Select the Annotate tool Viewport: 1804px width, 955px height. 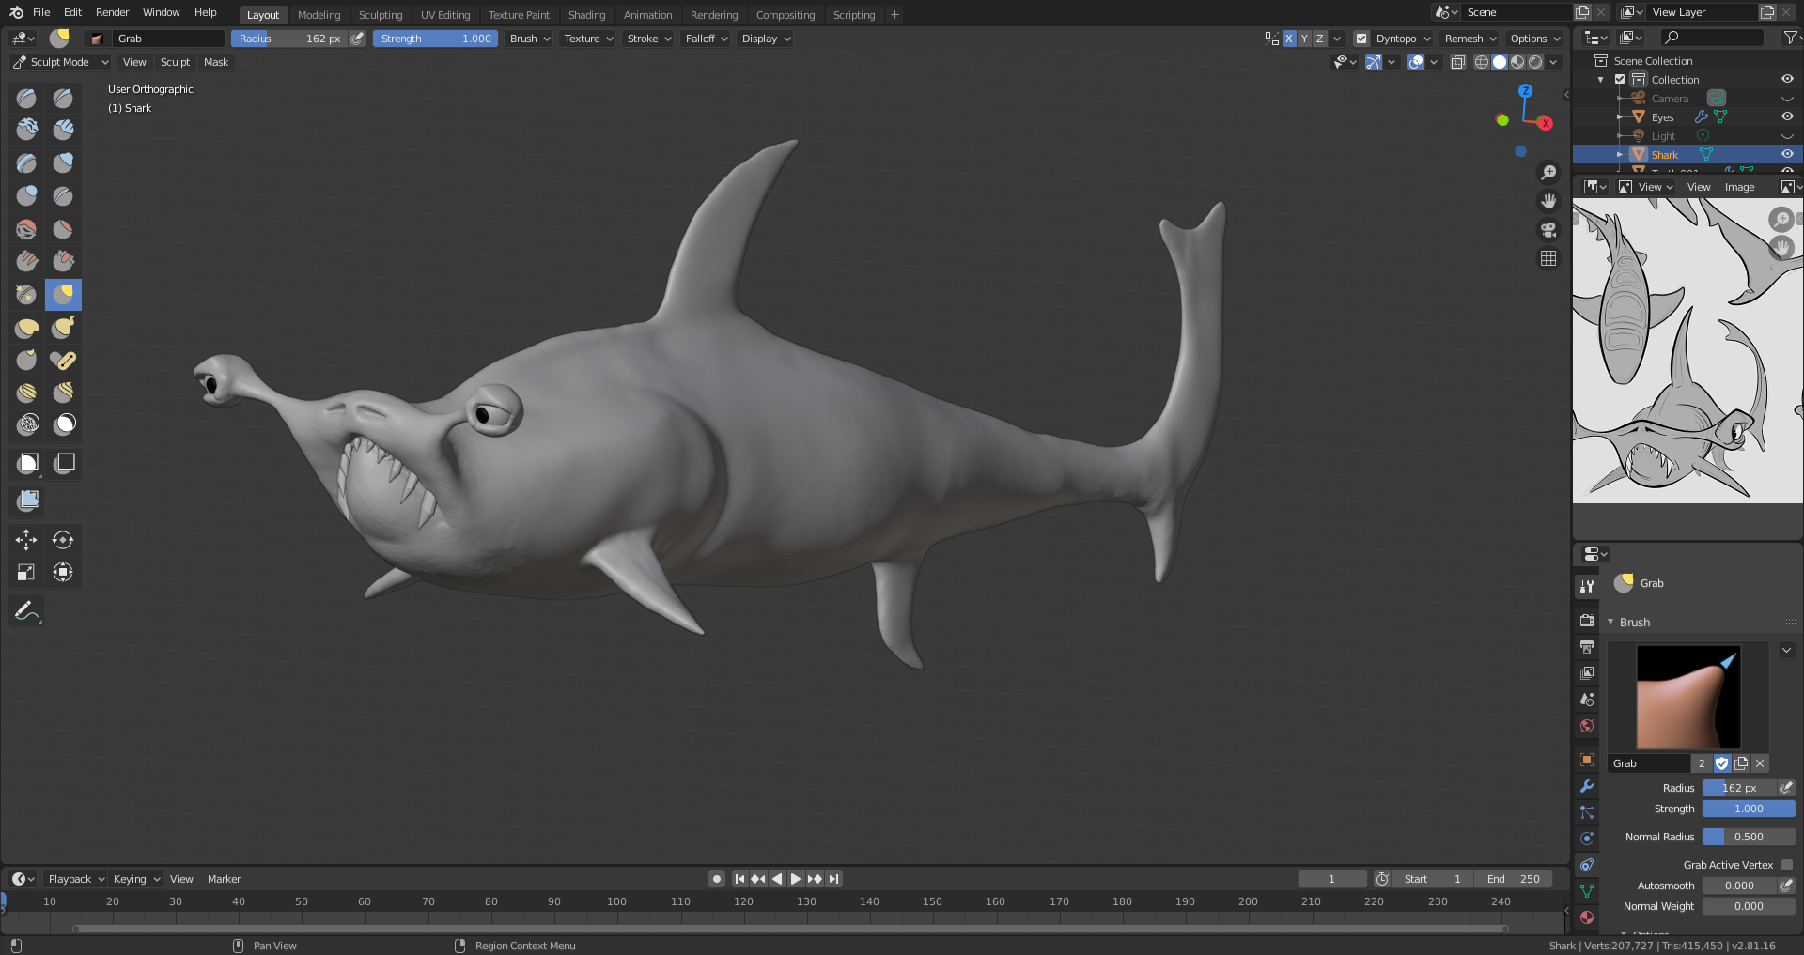26,610
